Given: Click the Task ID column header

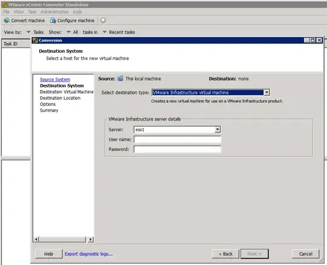Looking at the screenshot, I should click(x=16, y=44).
